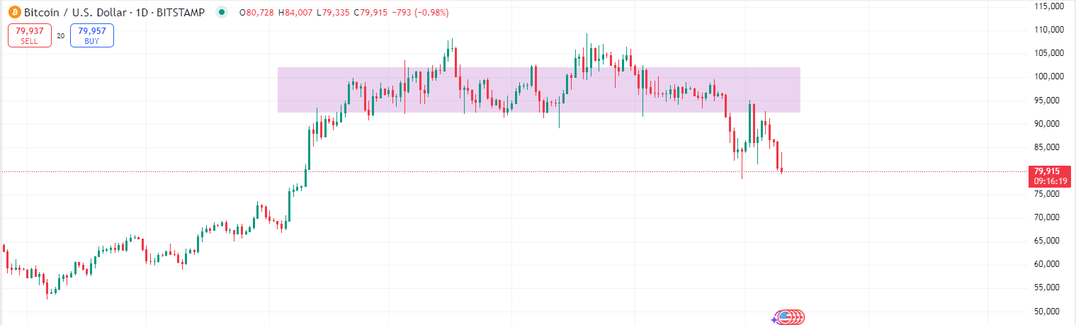The image size is (1076, 325).
Task: Click the 100,000 price scale label
Action: [1050, 76]
